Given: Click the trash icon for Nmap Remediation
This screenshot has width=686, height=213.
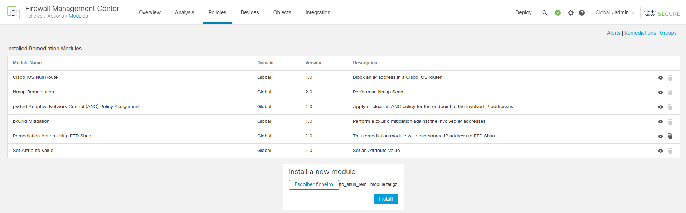Looking at the screenshot, I should (x=670, y=92).
